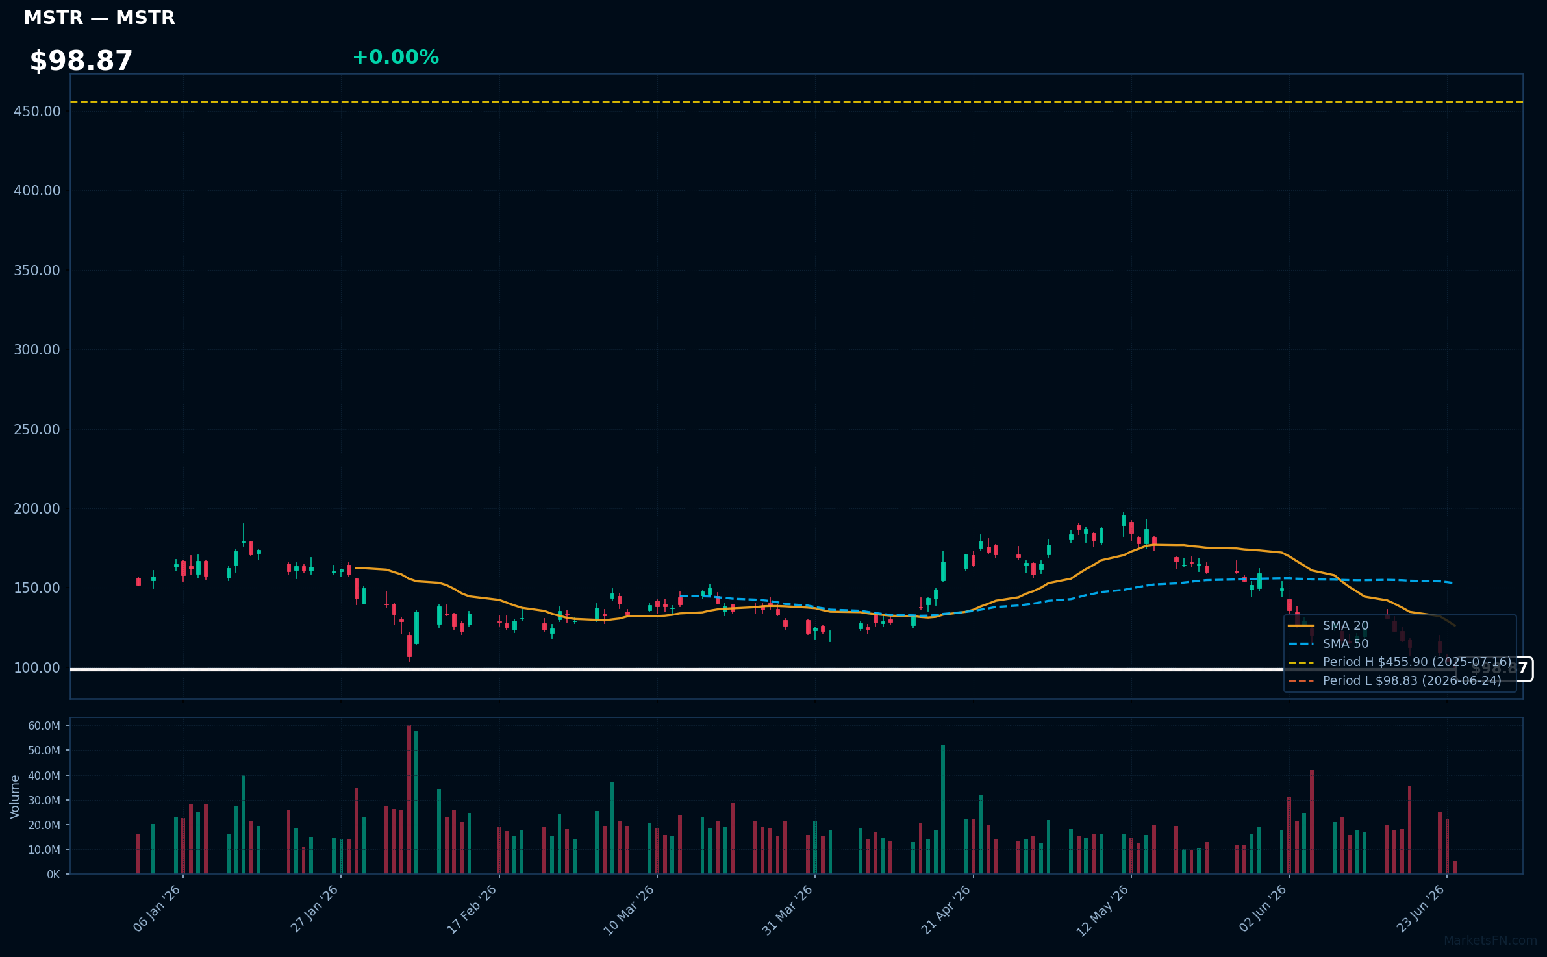Image resolution: width=1547 pixels, height=957 pixels.
Task: Click the 200.00 price axis label
Action: (37, 509)
